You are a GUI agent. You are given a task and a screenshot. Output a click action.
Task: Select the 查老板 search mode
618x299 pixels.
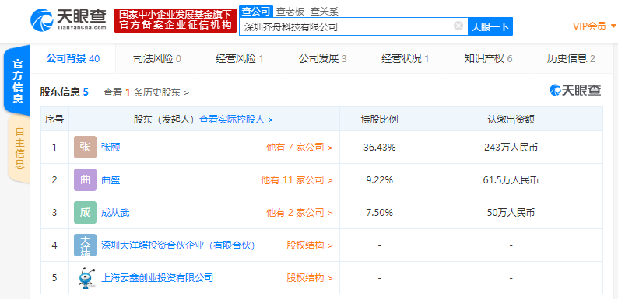pyautogui.click(x=290, y=12)
